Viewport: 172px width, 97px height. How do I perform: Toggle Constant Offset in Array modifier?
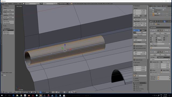(151, 62)
